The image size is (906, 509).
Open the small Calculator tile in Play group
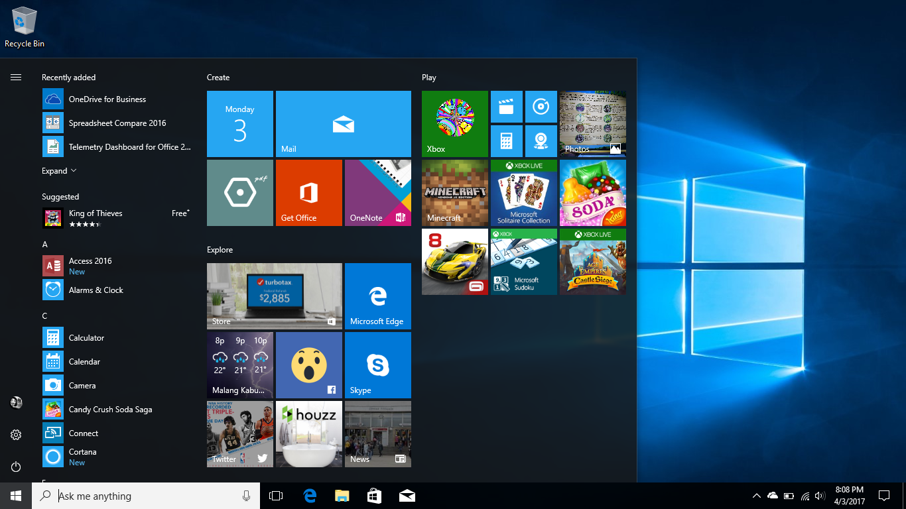tap(507, 141)
